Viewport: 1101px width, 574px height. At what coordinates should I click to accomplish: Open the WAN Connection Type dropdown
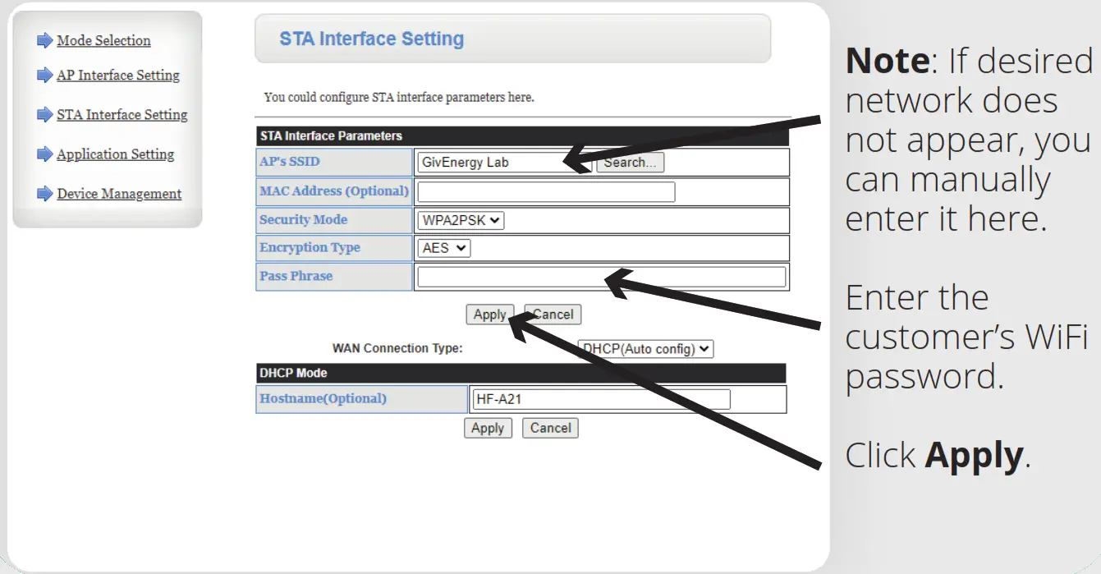click(x=645, y=349)
